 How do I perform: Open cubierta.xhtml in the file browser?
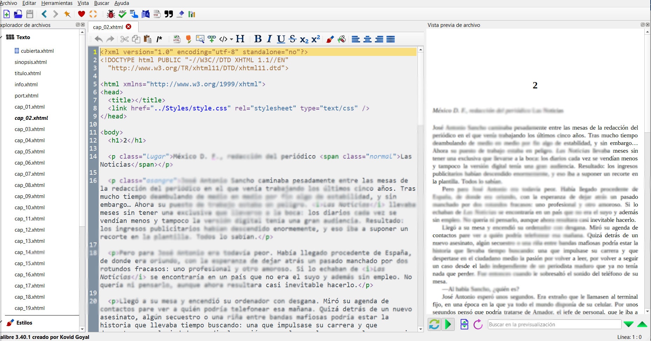pyautogui.click(x=37, y=51)
